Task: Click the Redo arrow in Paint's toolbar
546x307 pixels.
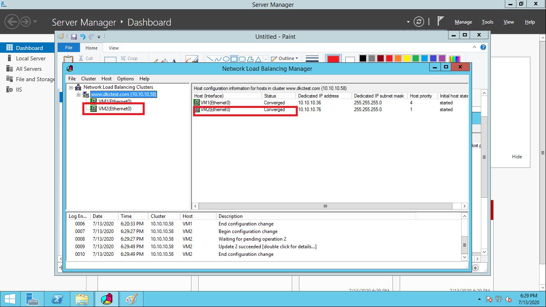Action: click(92, 37)
